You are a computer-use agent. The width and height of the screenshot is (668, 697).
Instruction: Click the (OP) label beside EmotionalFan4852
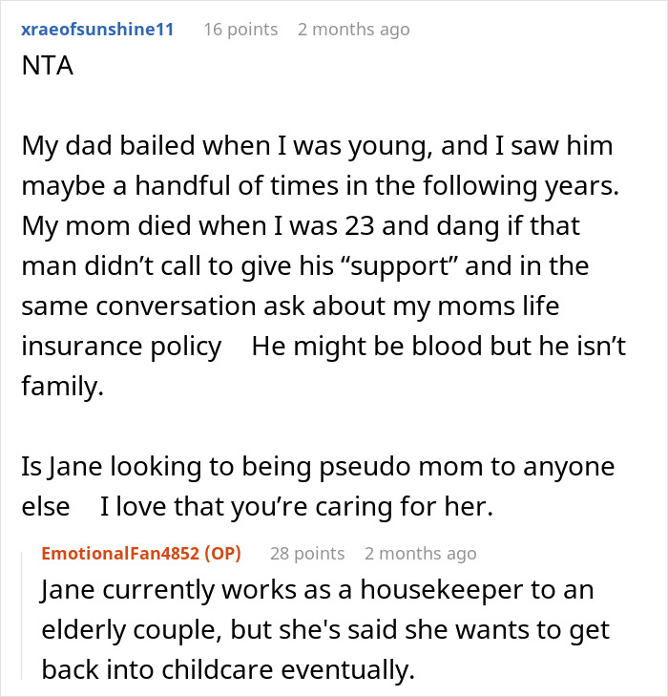225,553
